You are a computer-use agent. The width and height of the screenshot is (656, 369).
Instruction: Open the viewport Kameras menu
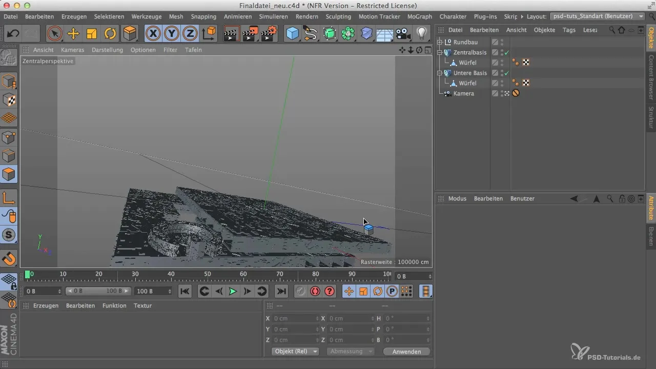[72, 50]
